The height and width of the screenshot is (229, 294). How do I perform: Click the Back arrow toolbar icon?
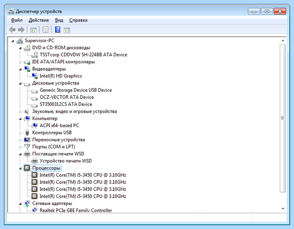pyautogui.click(x=12, y=29)
